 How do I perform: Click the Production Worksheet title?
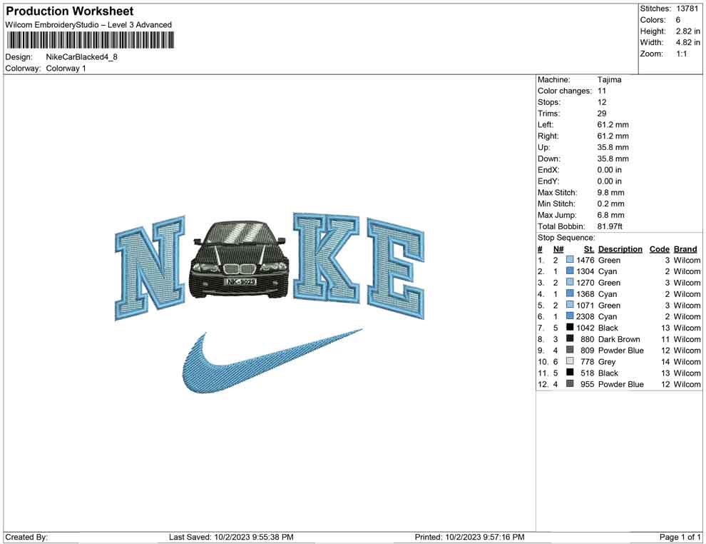69,11
